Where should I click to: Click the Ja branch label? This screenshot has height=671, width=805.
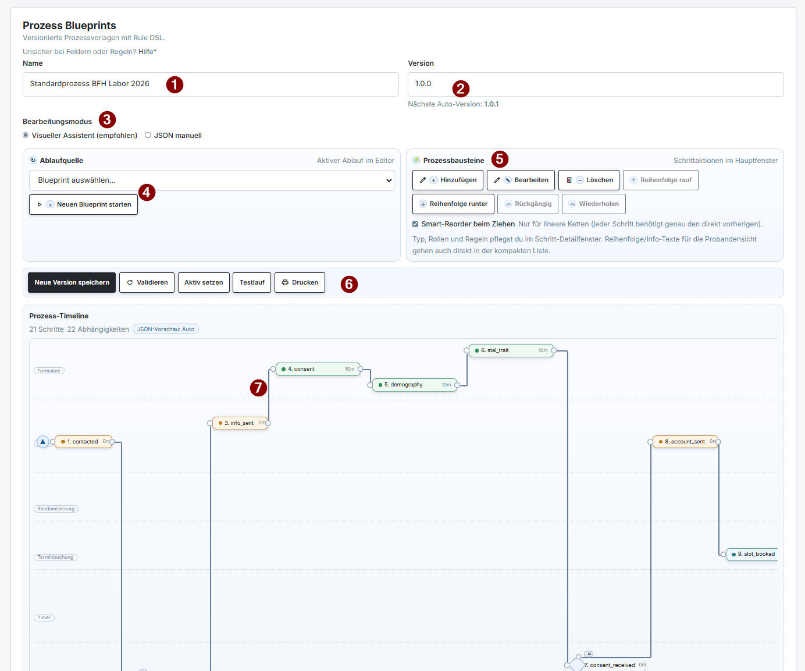point(589,654)
